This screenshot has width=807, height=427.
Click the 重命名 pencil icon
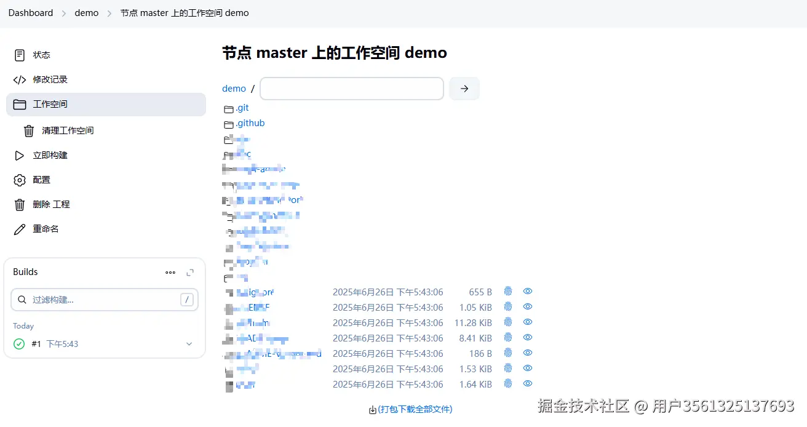coord(19,228)
